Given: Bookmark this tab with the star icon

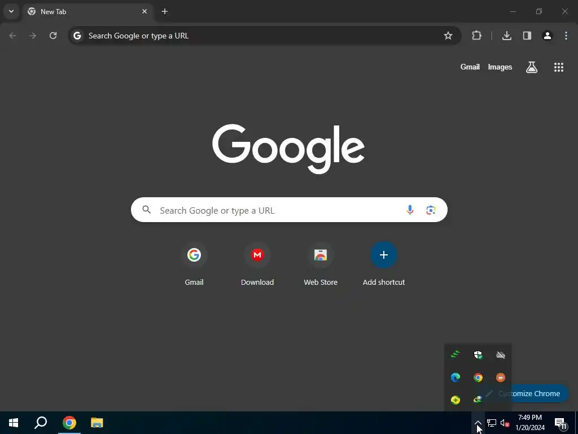Looking at the screenshot, I should [x=448, y=36].
